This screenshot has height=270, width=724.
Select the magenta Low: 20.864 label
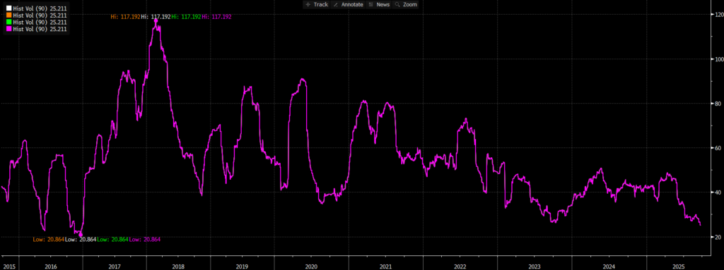144,240
